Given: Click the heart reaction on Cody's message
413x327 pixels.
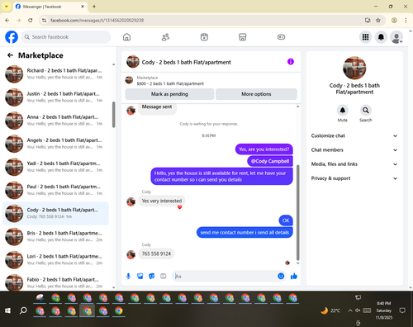Looking at the screenshot, I should pos(179,207).
